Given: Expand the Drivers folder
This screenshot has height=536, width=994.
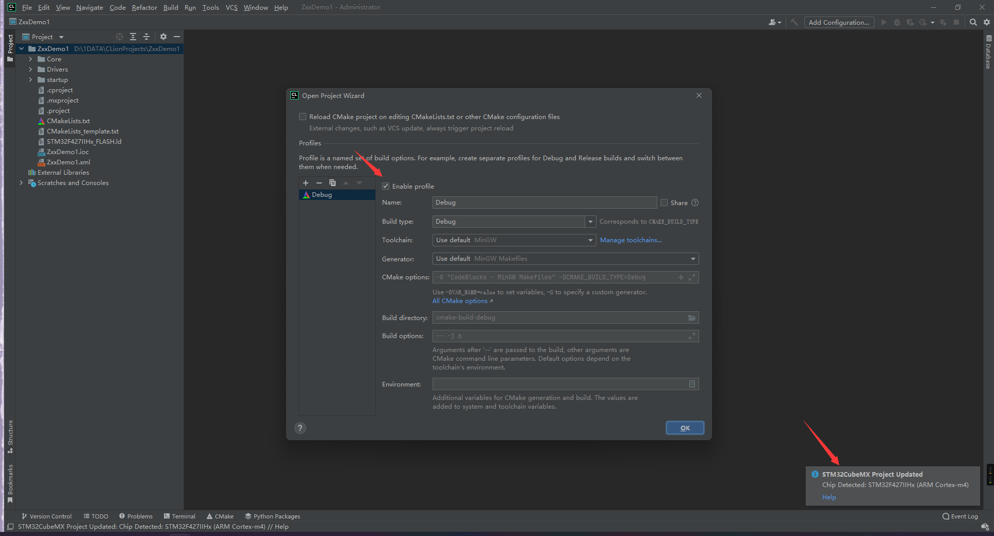Looking at the screenshot, I should [x=30, y=70].
